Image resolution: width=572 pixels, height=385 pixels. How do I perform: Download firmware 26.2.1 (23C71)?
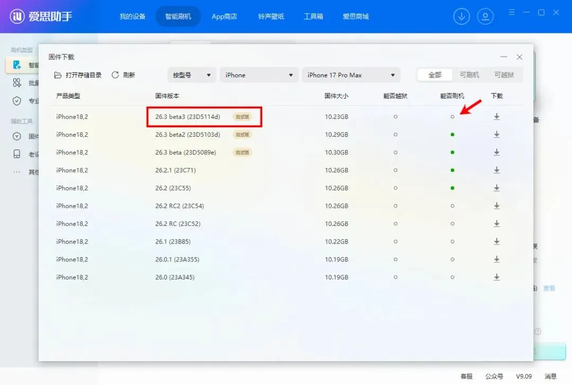[496, 170]
